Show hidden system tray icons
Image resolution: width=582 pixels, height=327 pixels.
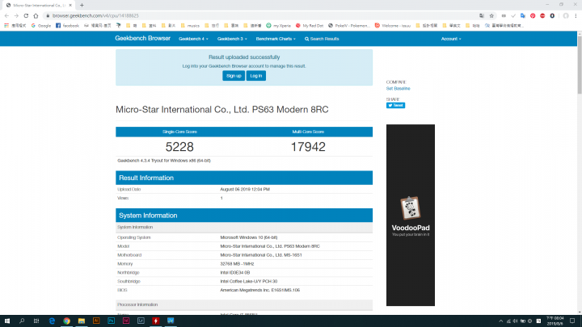[x=500, y=321]
